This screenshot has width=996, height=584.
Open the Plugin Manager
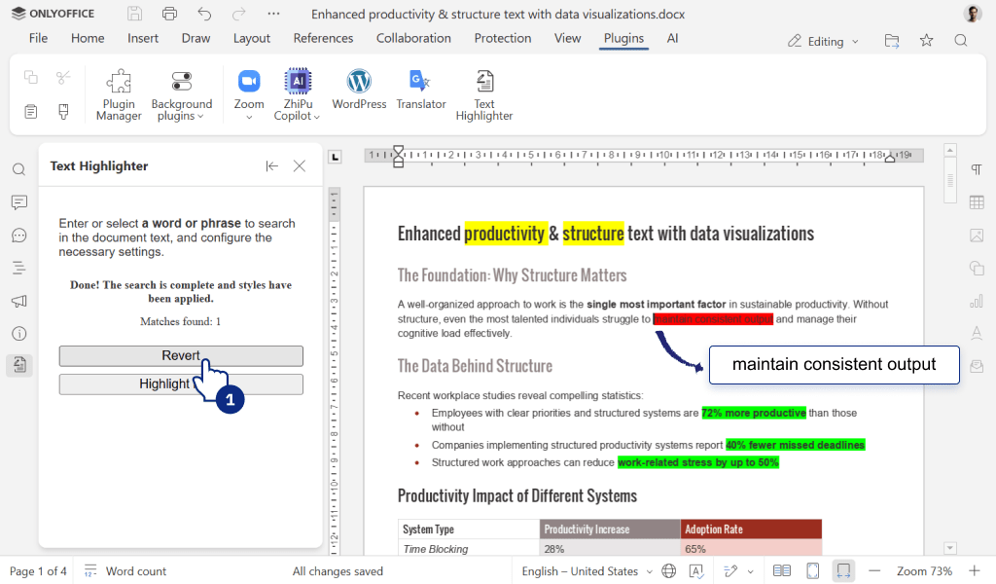(118, 92)
